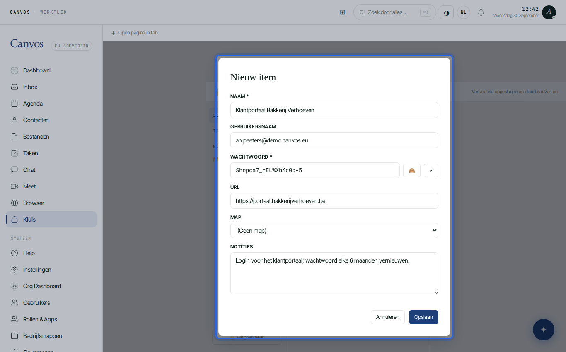Click the Gebruikersnaam input field

(334, 140)
